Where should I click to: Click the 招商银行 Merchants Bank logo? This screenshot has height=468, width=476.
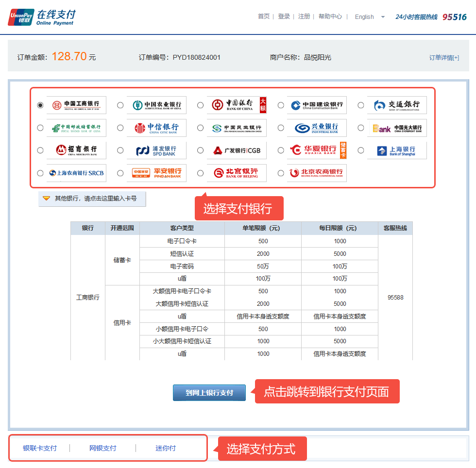click(77, 150)
